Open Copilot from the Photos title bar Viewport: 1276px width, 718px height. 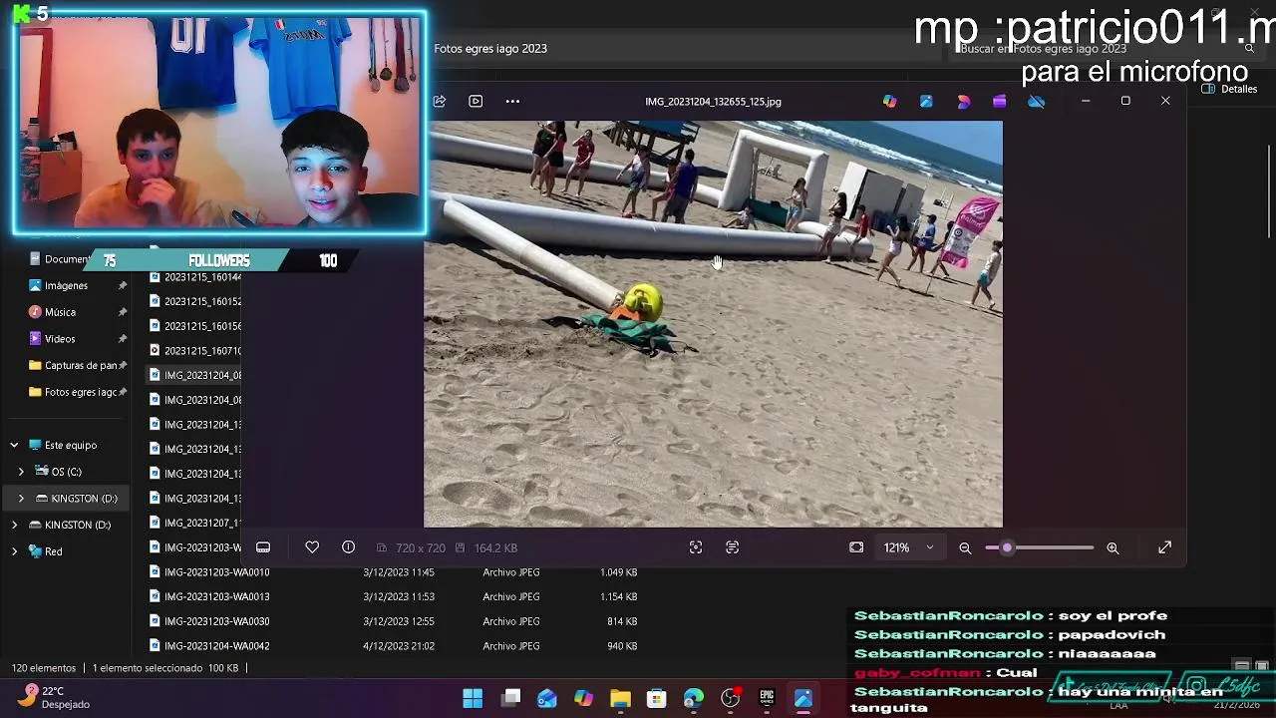[x=890, y=101]
